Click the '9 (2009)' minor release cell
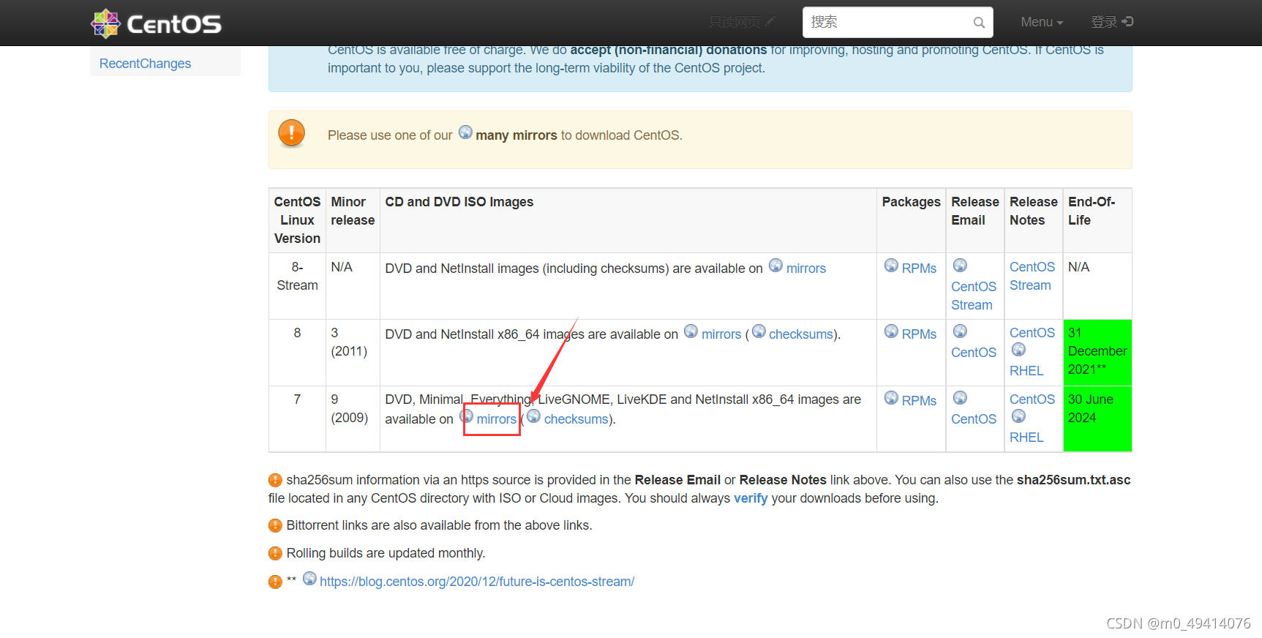Viewport: 1262px width, 638px height. [x=353, y=419]
